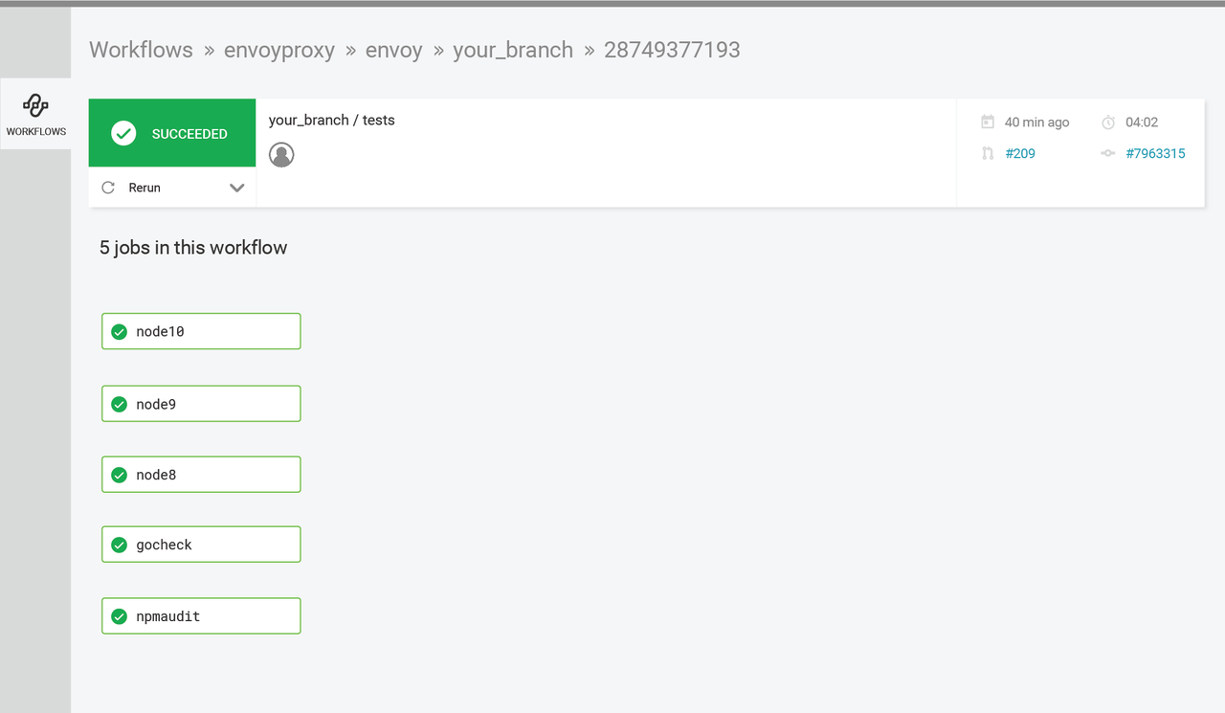Click the green checkmark on the npmaudit job
1225x713 pixels.
coord(119,615)
